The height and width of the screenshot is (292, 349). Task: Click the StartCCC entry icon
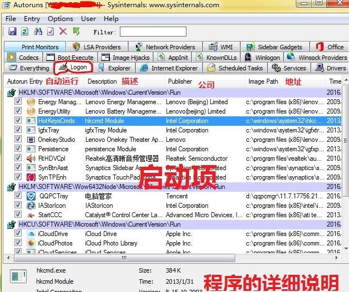31,215
